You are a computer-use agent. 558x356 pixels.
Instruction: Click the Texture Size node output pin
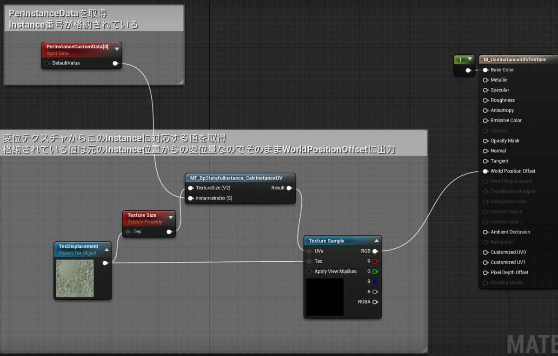click(x=169, y=232)
